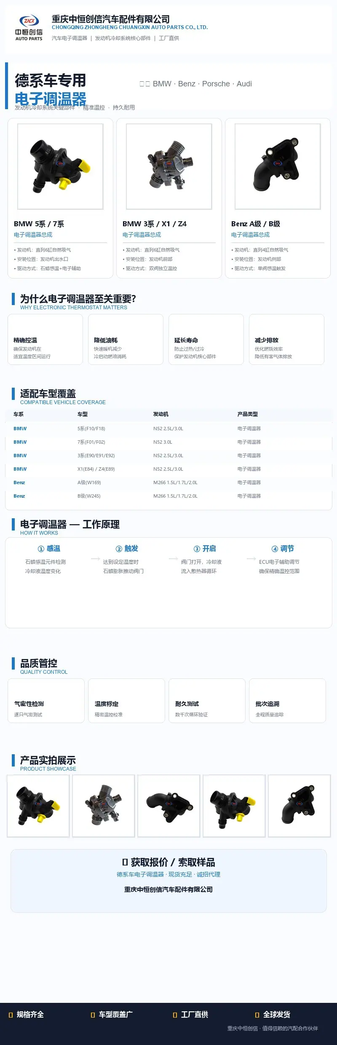Image resolution: width=337 pixels, height=1045 pixels.
Task: Click the 车型覆盖广 footer item
Action: coord(112,1014)
